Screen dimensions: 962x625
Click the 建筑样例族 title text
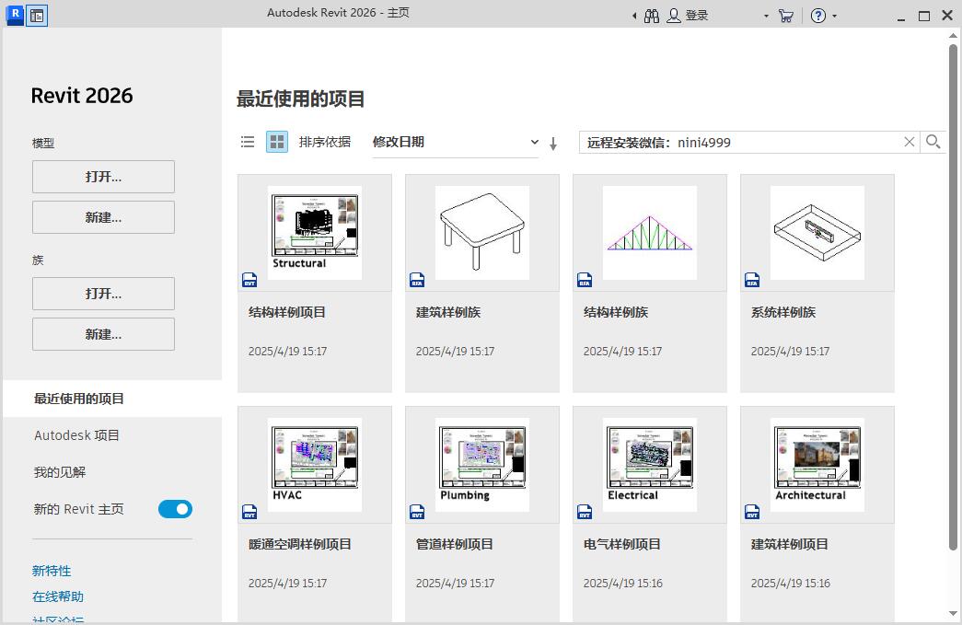click(x=448, y=312)
